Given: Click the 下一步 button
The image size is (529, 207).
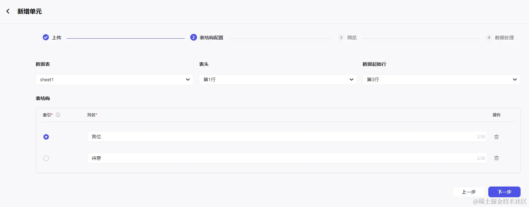Looking at the screenshot, I should (x=504, y=192).
